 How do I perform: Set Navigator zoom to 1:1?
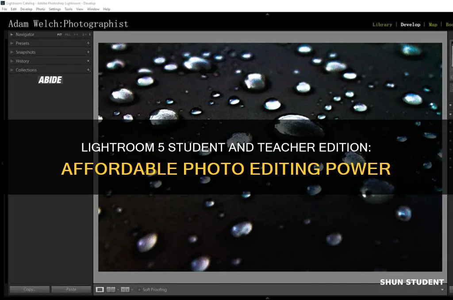[76, 34]
